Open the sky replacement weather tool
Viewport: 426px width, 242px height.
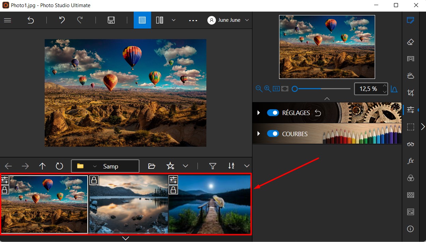pyautogui.click(x=411, y=76)
